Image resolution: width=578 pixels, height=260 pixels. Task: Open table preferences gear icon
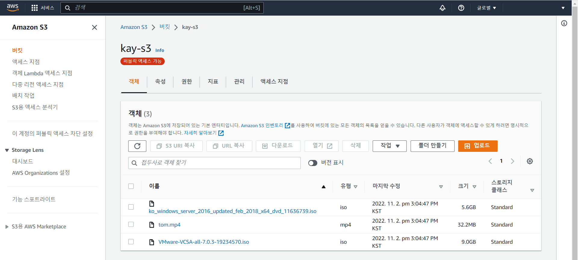coord(530,161)
